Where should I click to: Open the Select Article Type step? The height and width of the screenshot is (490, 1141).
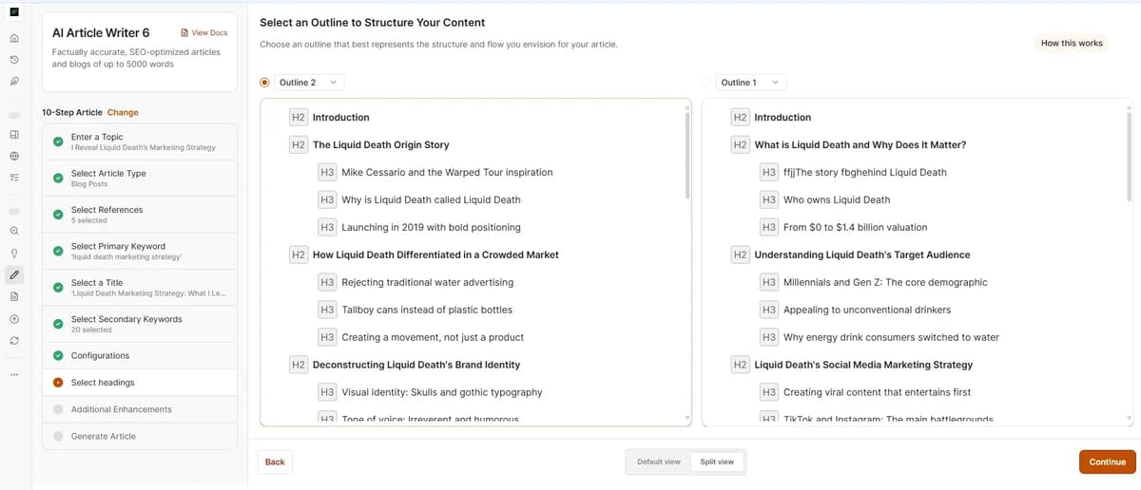click(140, 179)
